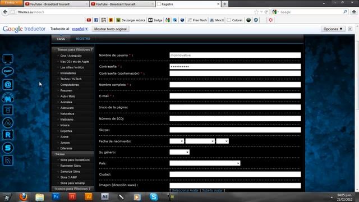Click the browser home icon
The width and height of the screenshot is (359, 202).
(354, 12)
